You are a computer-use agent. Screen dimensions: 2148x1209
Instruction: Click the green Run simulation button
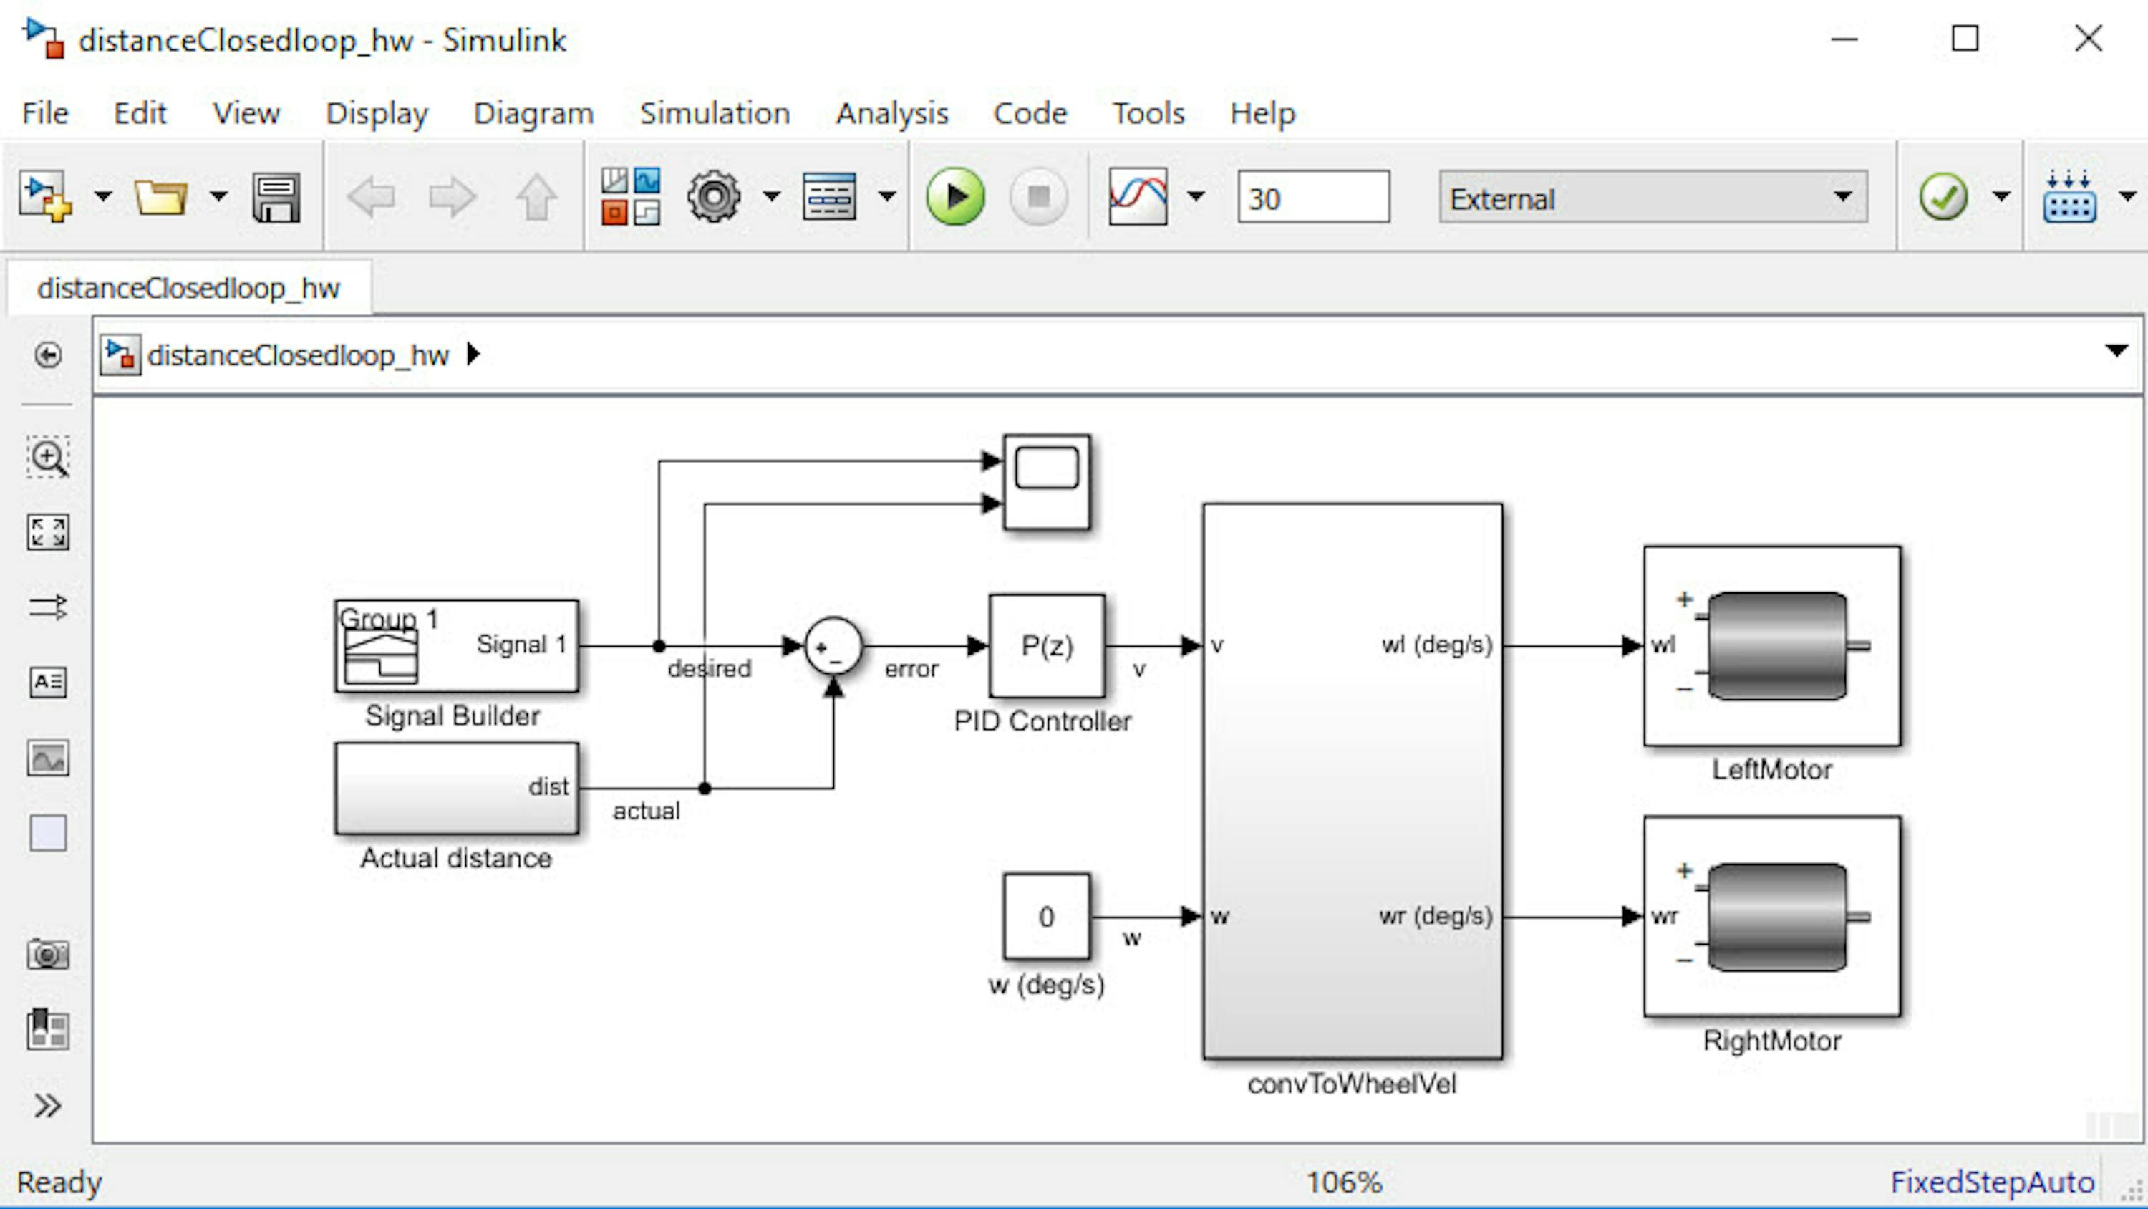[x=954, y=197]
